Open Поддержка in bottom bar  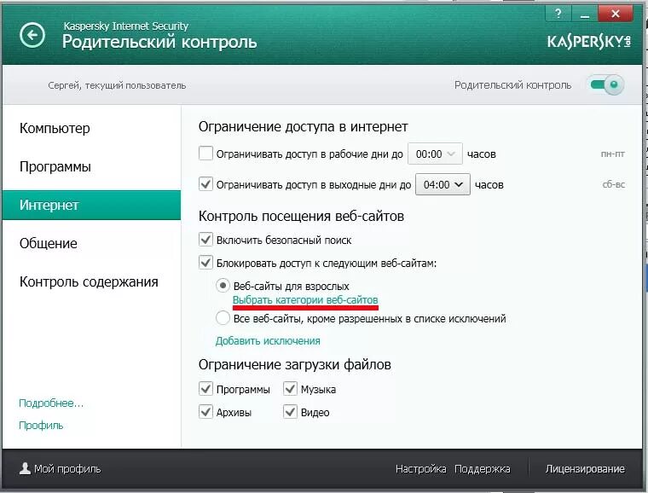[483, 468]
